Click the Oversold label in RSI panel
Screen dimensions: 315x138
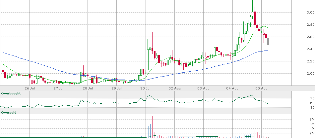[9, 112]
